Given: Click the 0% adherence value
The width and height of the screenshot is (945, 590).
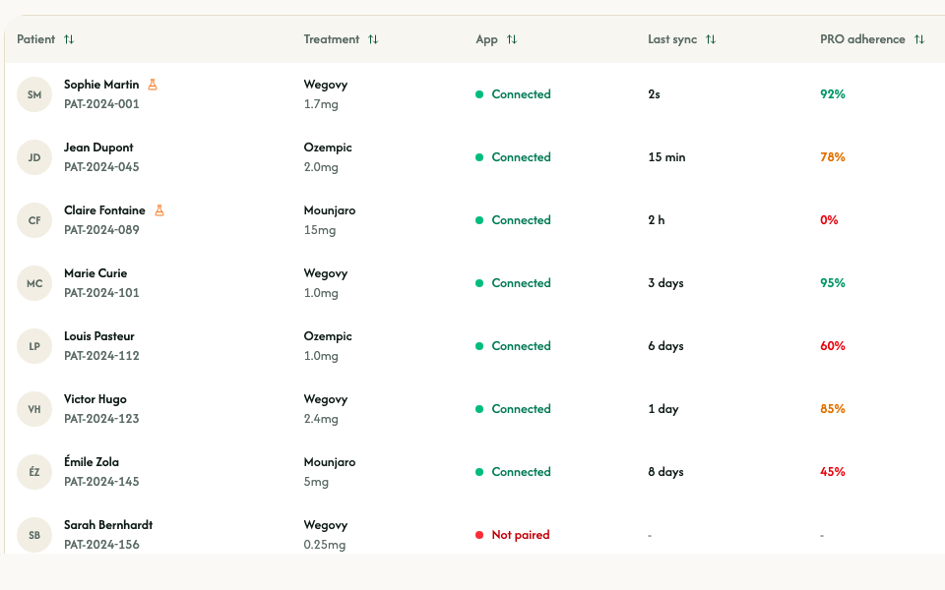Looking at the screenshot, I should tap(829, 220).
